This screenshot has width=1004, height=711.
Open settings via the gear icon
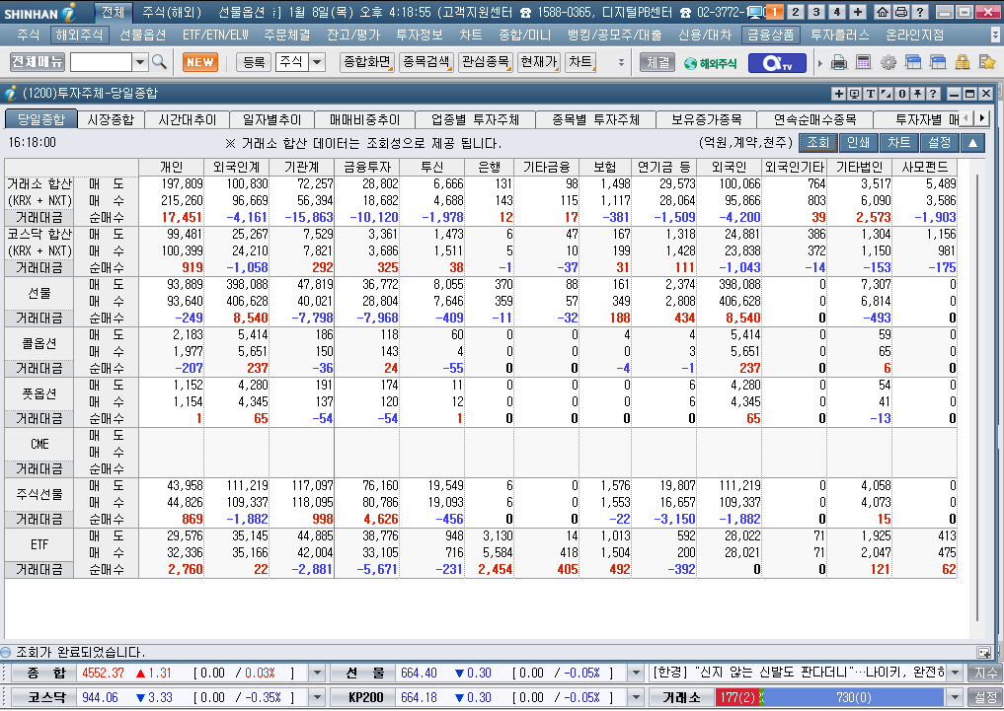[888, 63]
